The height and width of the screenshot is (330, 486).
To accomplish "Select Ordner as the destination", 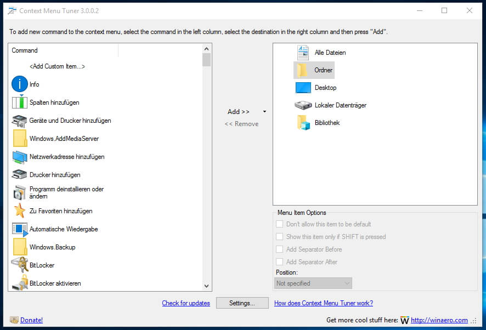I will click(313, 70).
